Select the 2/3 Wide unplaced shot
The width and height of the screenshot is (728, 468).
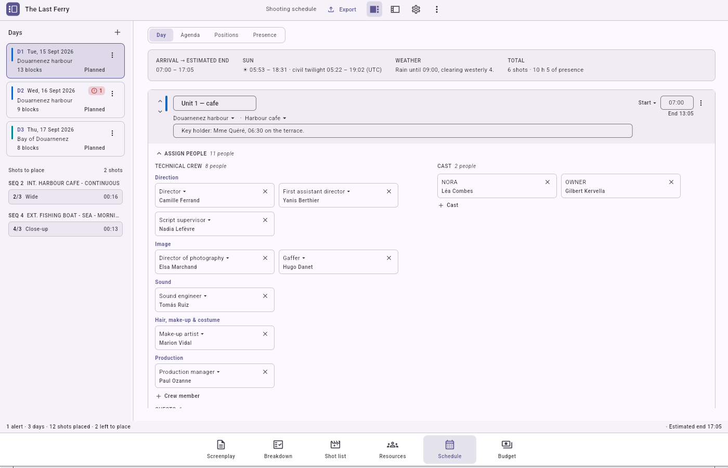tap(66, 197)
